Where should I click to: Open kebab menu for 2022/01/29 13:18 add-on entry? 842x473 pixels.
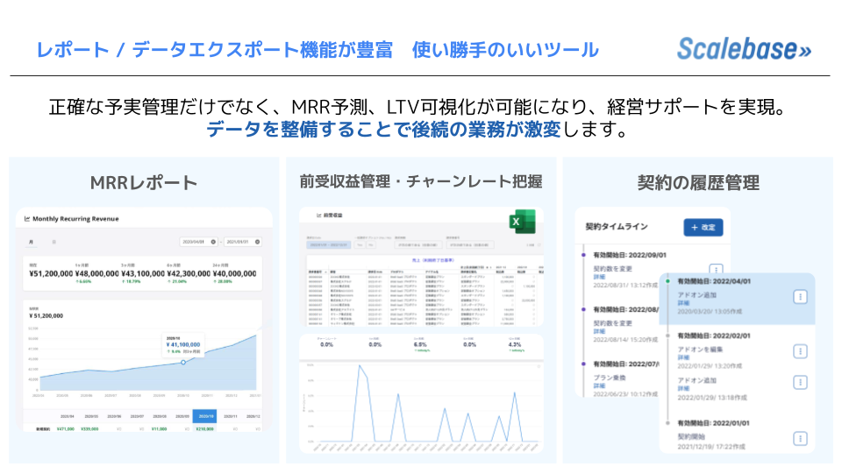[800, 382]
